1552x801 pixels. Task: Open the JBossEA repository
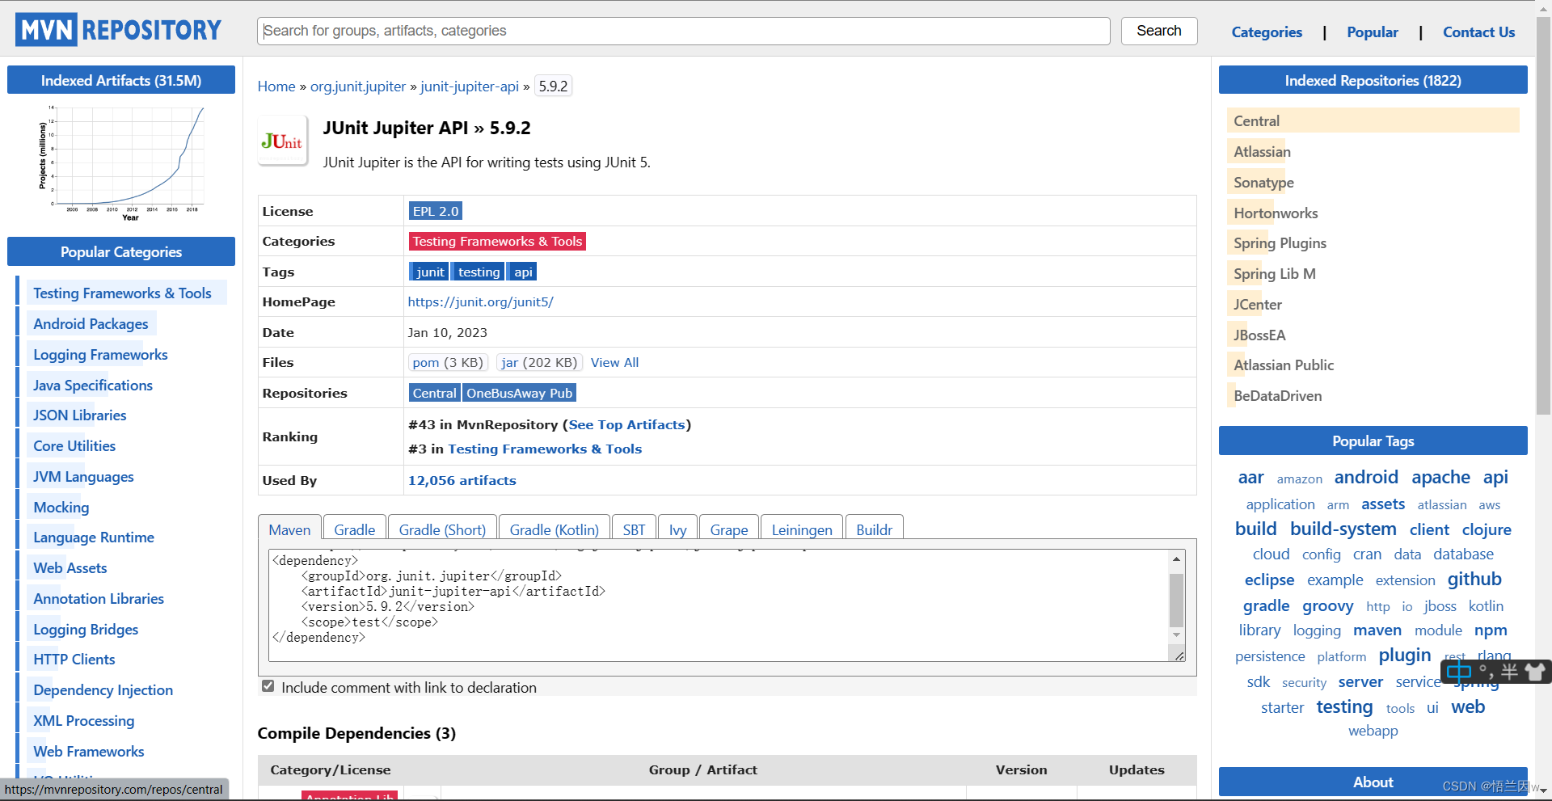[1259, 335]
